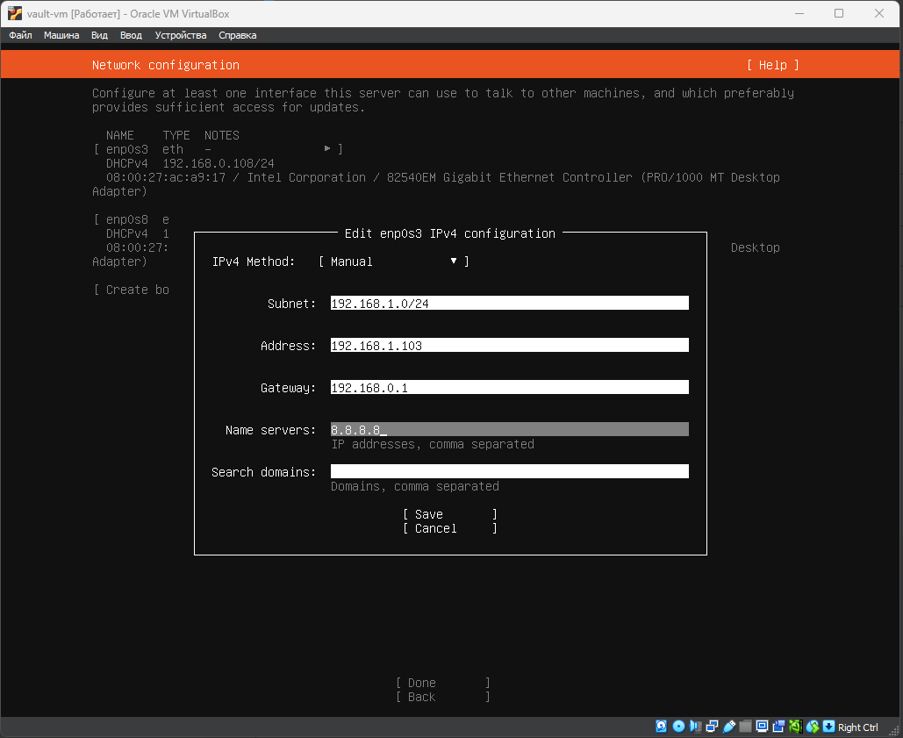Click the USB devices status icon
The width and height of the screenshot is (903, 738).
(x=728, y=727)
